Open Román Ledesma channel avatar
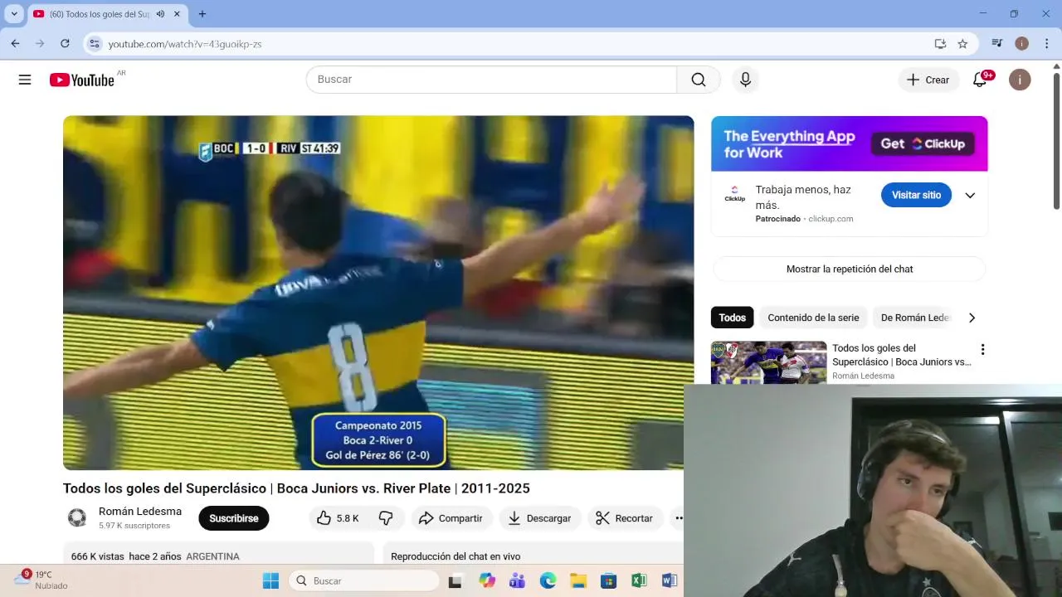 [x=77, y=518]
